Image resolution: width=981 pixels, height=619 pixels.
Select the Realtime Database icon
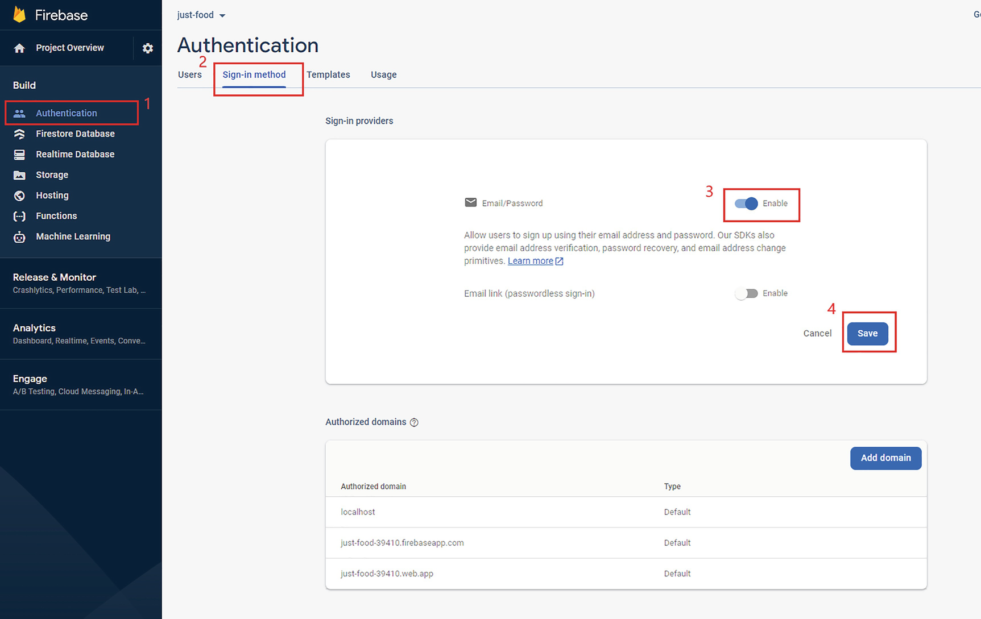coord(19,155)
